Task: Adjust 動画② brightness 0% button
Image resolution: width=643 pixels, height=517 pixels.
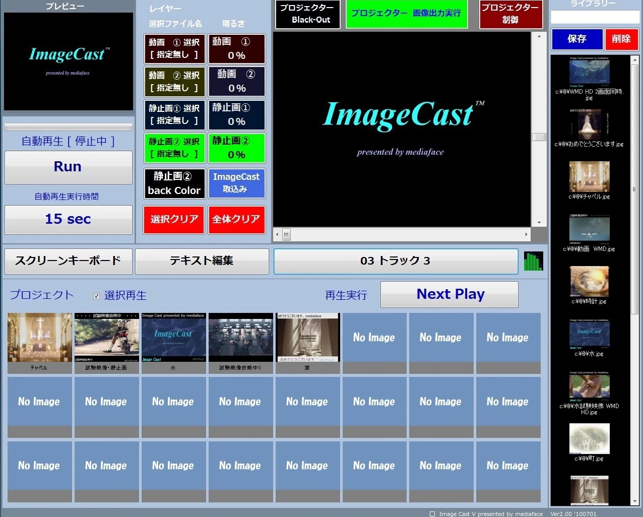Action: [237, 82]
